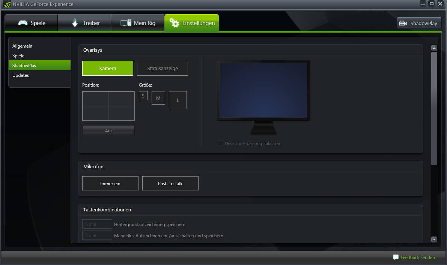Image resolution: width=447 pixels, height=265 pixels.
Task: Select camera size L
Action: [x=178, y=100]
